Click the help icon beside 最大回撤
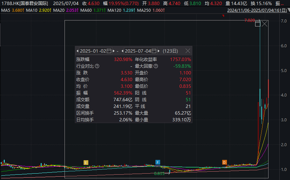The width and height of the screenshot is (290, 180). [x=156, y=66]
